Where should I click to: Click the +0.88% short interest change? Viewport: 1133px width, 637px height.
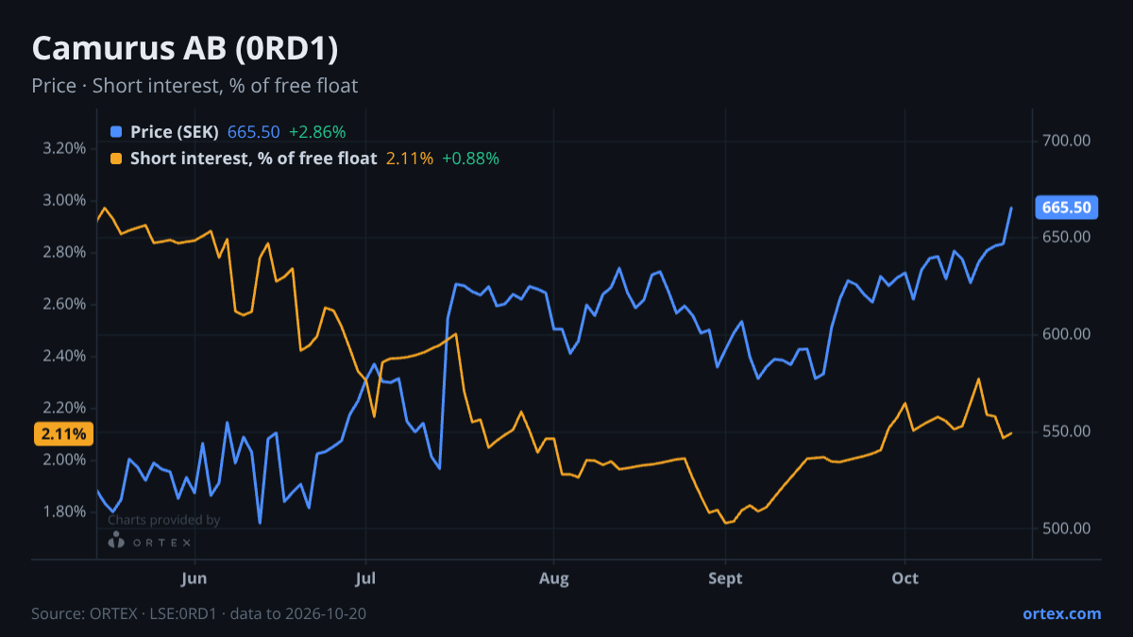[471, 159]
